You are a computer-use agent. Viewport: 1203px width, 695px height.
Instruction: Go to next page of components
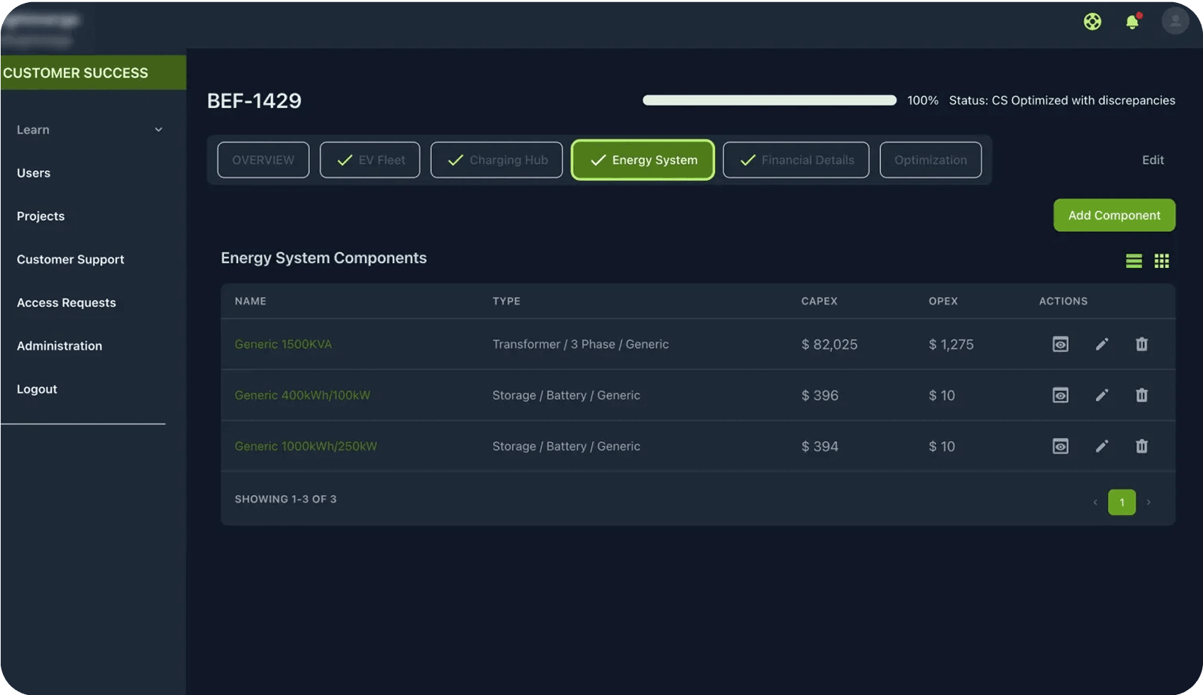coord(1148,502)
